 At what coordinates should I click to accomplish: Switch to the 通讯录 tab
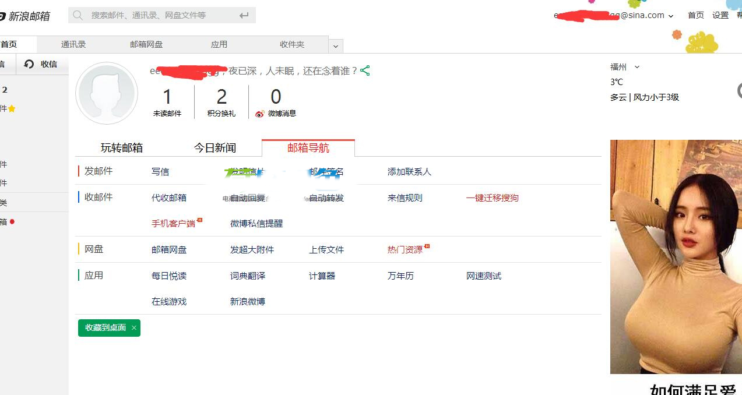pyautogui.click(x=73, y=44)
